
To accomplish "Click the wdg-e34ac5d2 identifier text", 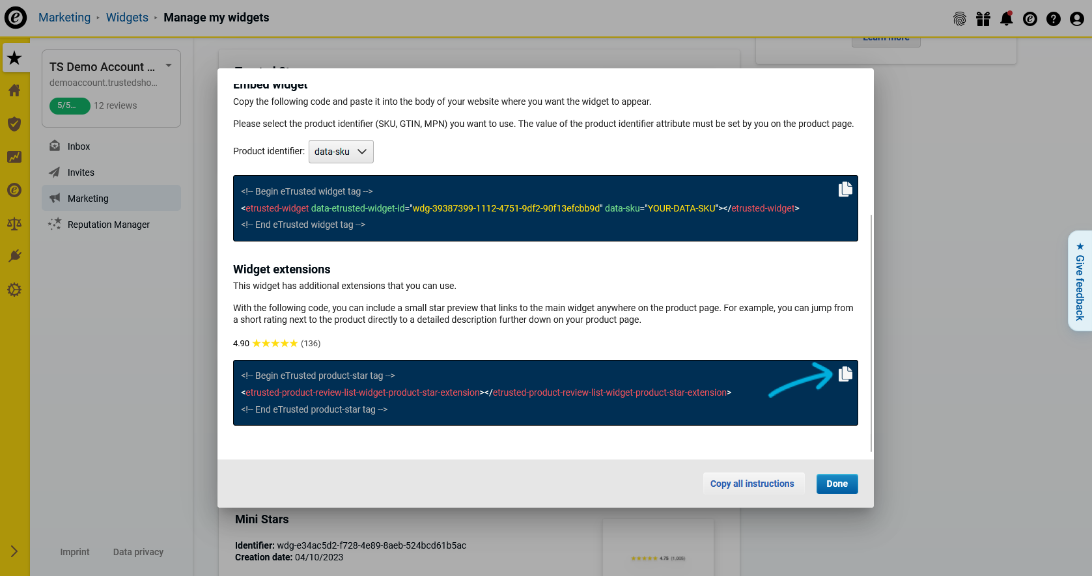I will click(372, 545).
